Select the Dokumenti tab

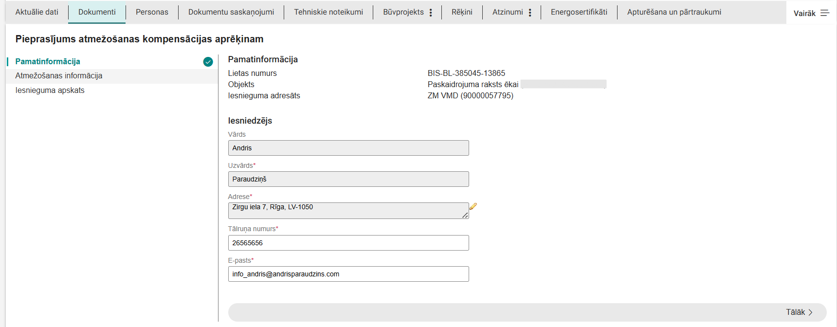coord(97,12)
